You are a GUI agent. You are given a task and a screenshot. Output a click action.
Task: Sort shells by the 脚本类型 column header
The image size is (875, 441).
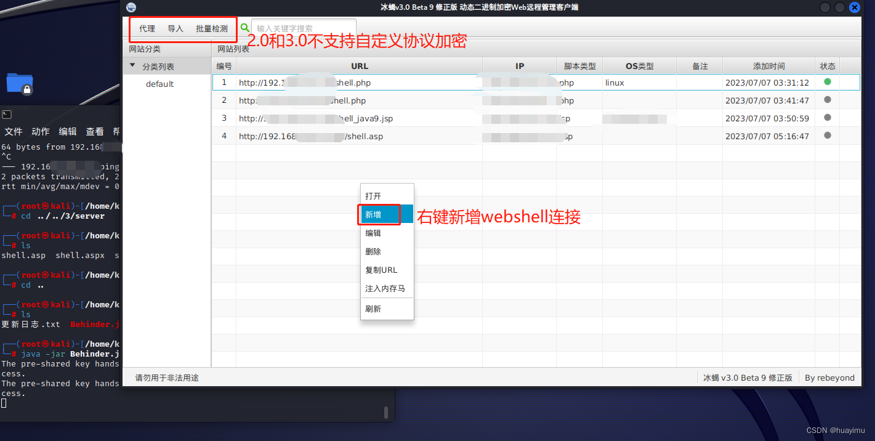[x=579, y=65]
